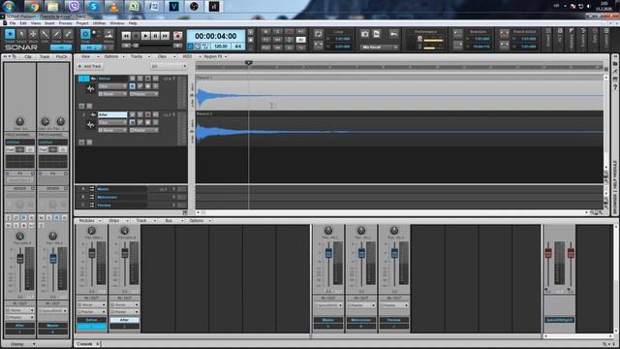620x349 pixels.
Task: Click the 00:00:04:00 time display
Action: point(215,36)
